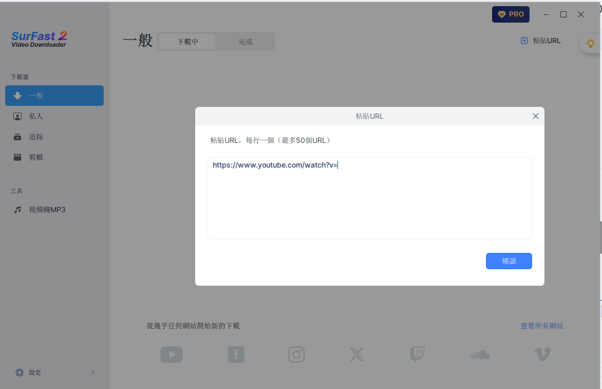
Task: Close the SurFast window
Action: tap(581, 14)
